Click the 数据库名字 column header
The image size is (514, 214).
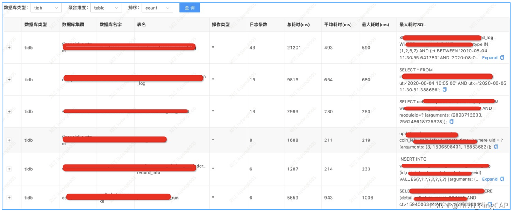[x=110, y=25]
